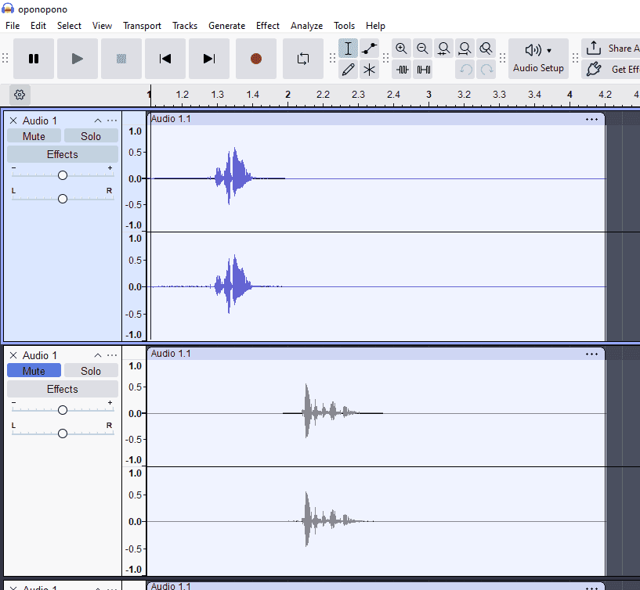Viewport: 640px width, 590px height.
Task: Open second track's Audio 1.1 clip menu
Action: click(591, 354)
